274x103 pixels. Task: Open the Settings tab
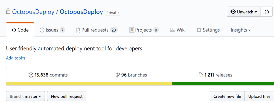208,30
